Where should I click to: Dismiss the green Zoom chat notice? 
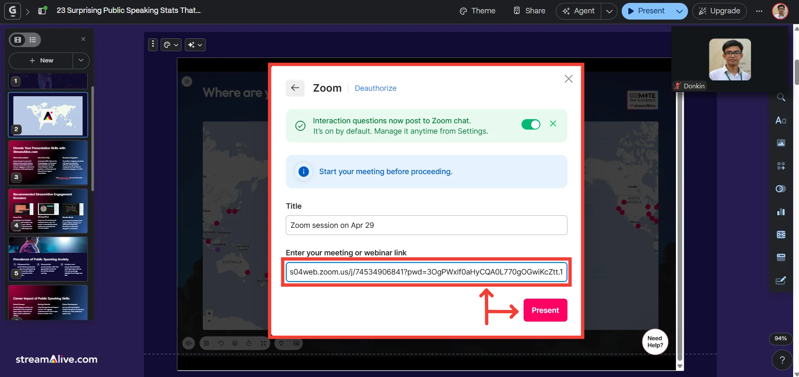(553, 124)
